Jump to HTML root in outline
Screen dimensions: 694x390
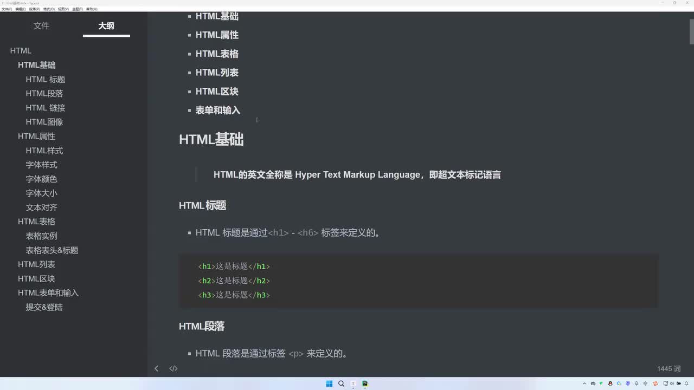(x=21, y=50)
